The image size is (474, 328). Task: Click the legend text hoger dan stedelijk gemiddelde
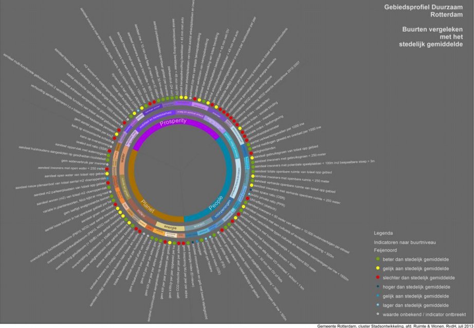[416, 287]
